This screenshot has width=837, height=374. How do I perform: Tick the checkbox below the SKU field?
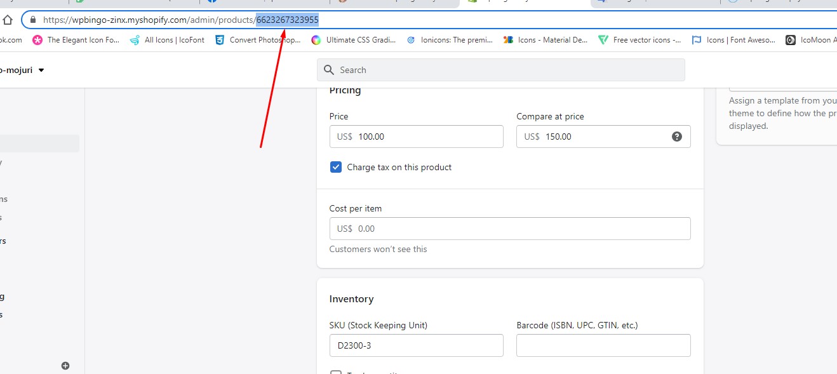[336, 372]
